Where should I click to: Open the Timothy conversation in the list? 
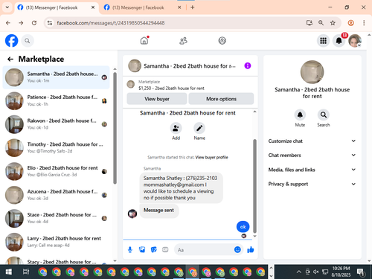pyautogui.click(x=57, y=148)
